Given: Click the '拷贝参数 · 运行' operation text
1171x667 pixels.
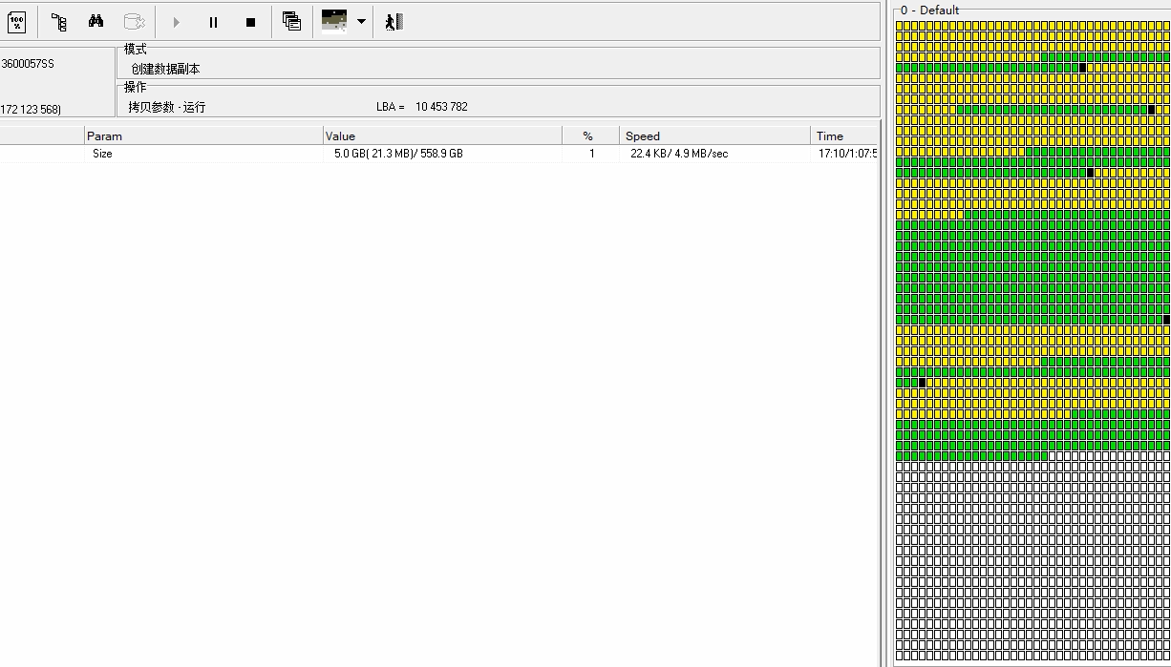Looking at the screenshot, I should point(167,107).
